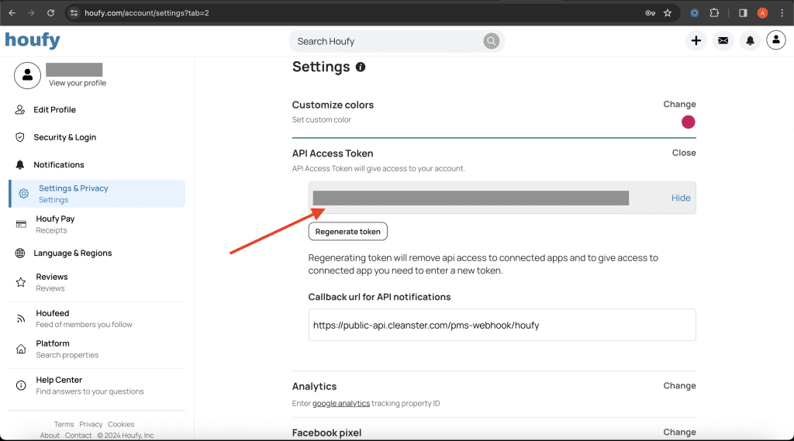Open Terms footer link
This screenshot has width=794, height=441.
64,424
